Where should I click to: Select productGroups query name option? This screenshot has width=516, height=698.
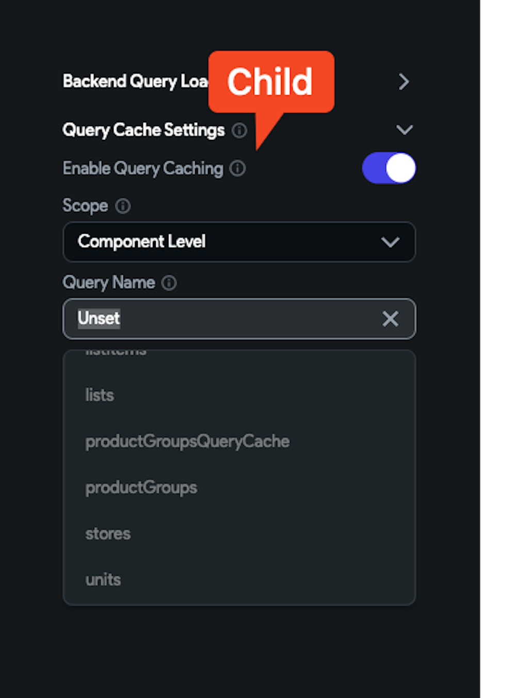[141, 487]
